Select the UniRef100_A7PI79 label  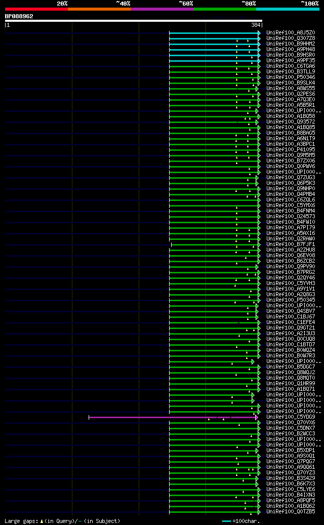291,227
